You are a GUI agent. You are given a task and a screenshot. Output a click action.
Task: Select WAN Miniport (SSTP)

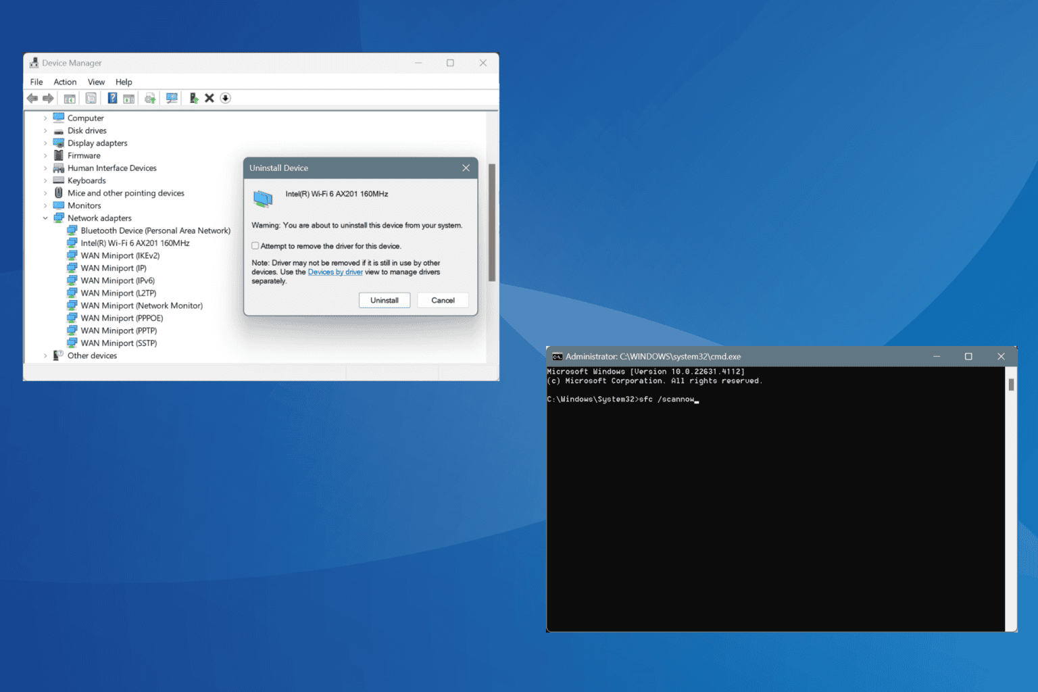click(119, 343)
